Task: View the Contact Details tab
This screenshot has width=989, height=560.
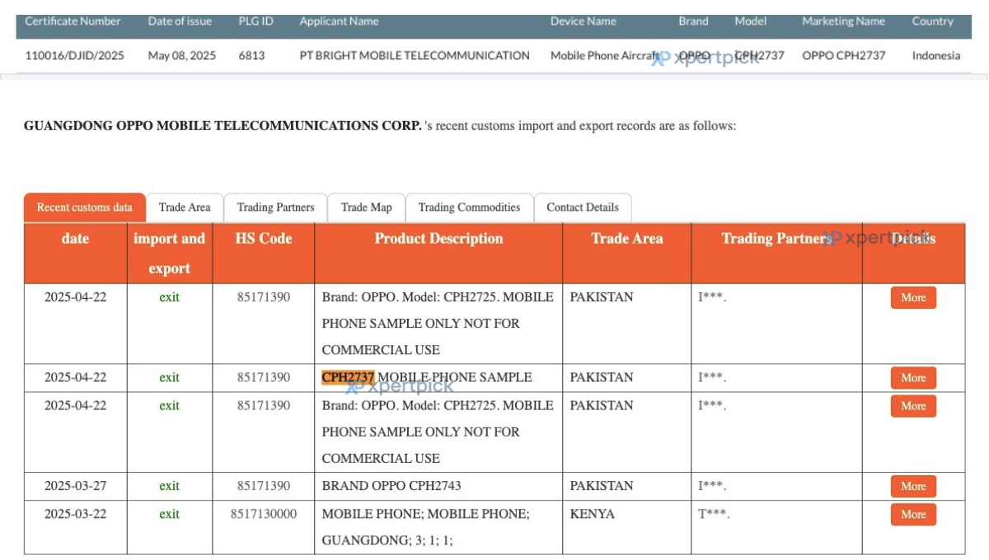Action: click(x=583, y=208)
